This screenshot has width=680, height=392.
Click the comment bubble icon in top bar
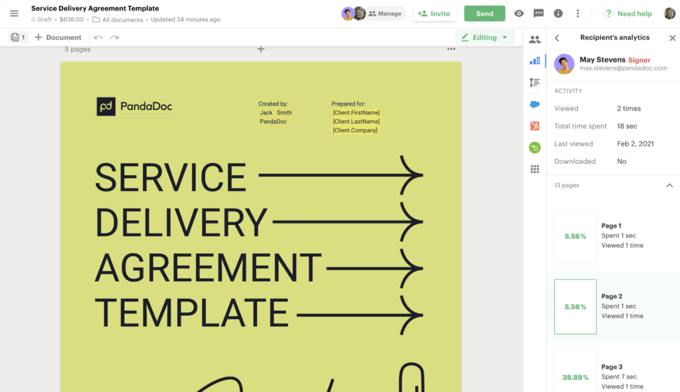click(539, 13)
